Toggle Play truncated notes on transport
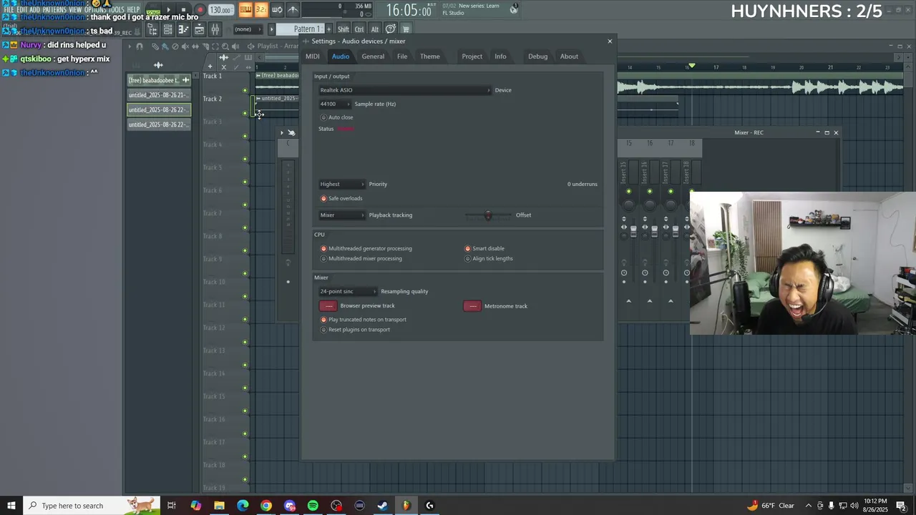The image size is (916, 515). click(363, 320)
